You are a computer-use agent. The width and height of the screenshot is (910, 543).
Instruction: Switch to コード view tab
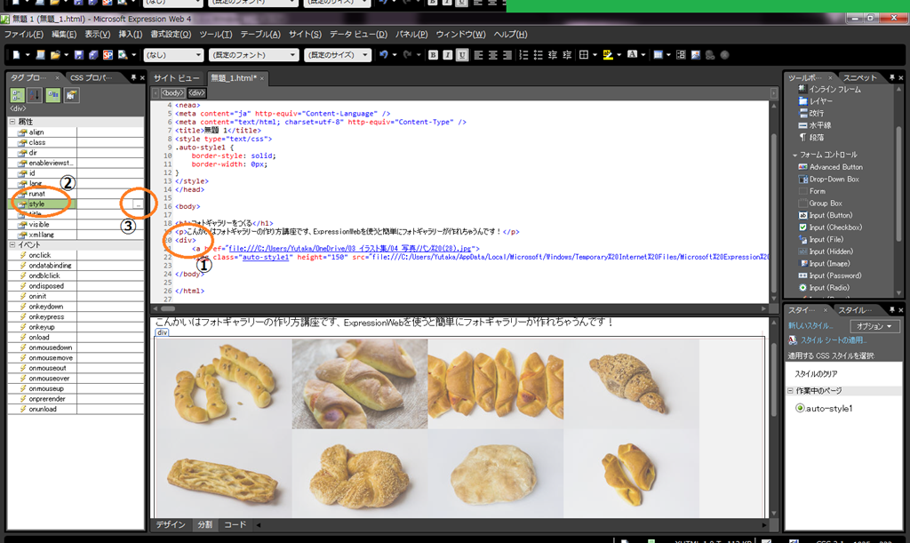coord(235,524)
